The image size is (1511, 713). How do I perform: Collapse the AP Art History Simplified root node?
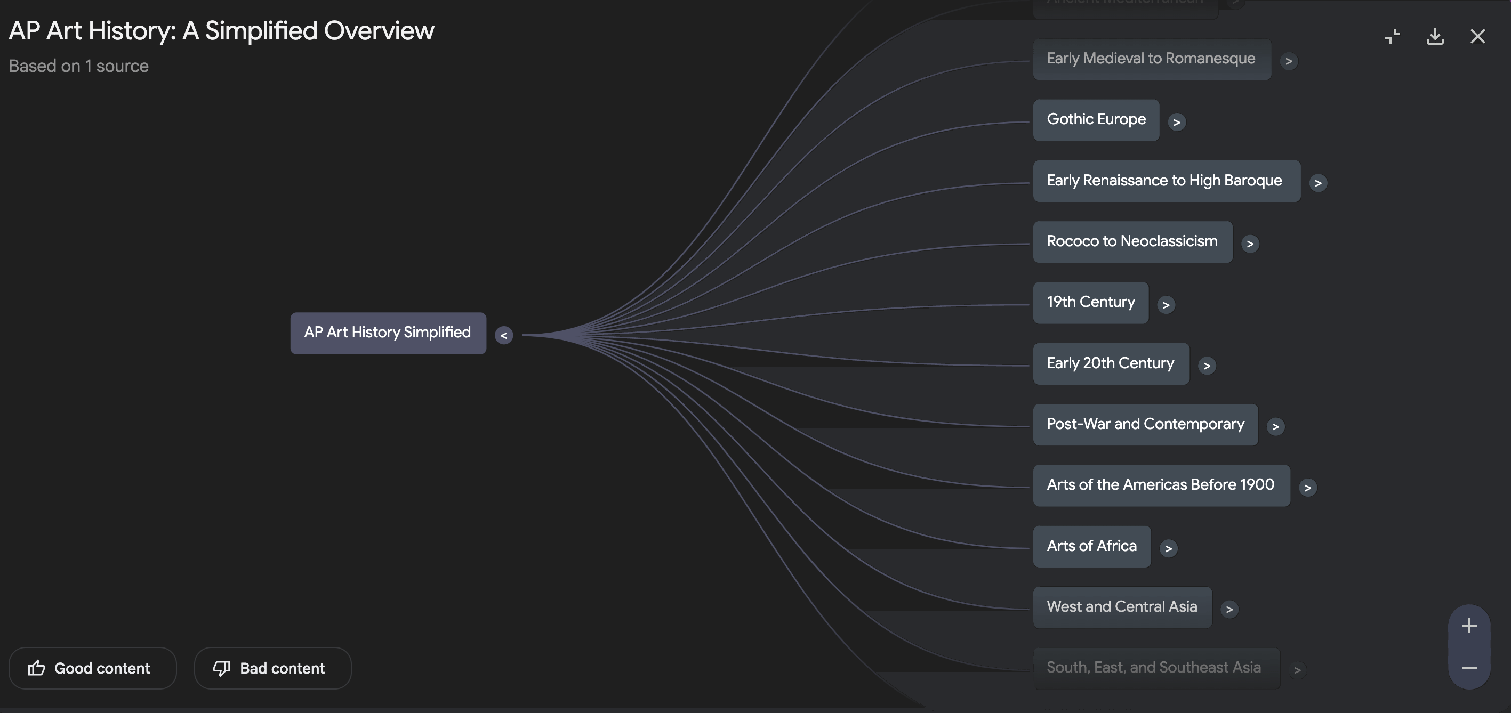tap(504, 335)
